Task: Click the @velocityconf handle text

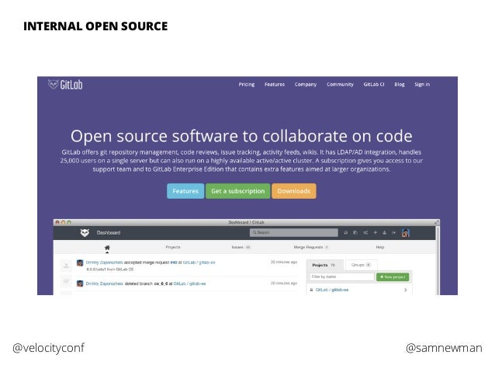Action: click(x=48, y=348)
